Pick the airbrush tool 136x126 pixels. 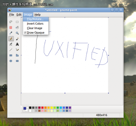pyautogui.click(x=11, y=44)
